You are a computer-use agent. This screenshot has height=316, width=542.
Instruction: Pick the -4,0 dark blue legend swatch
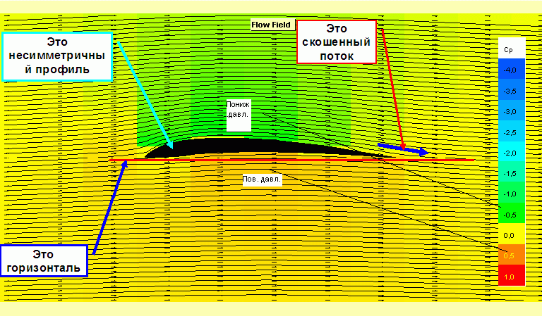(508, 70)
